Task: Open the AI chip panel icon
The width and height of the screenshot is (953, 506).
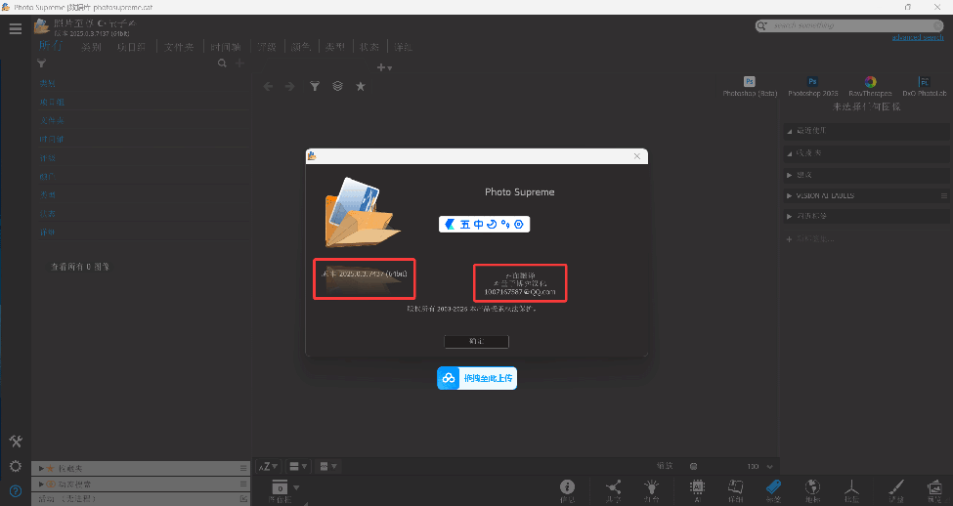Action: click(x=697, y=489)
